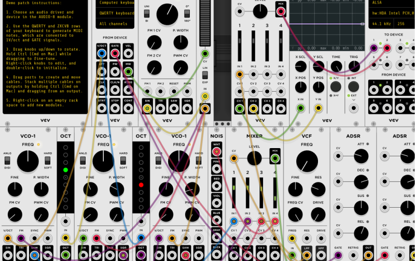The height and width of the screenshot is (261, 415).
Task: Toggle the HARD/SOFT switch on the middle VCO-1
Action: [x=123, y=161]
